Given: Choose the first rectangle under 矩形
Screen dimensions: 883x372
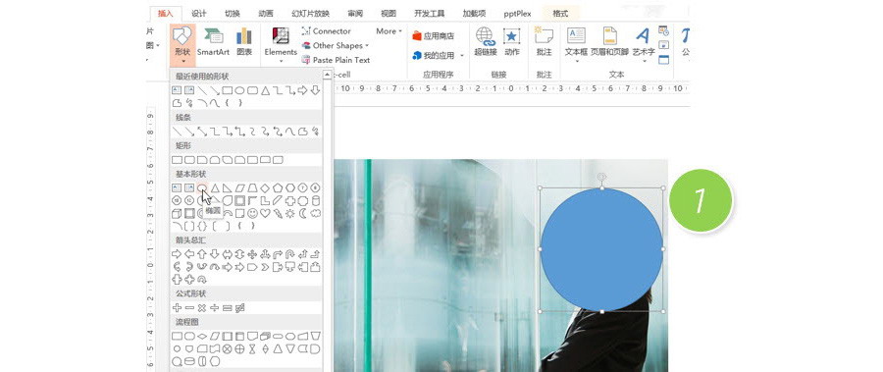Looking at the screenshot, I should click(177, 160).
